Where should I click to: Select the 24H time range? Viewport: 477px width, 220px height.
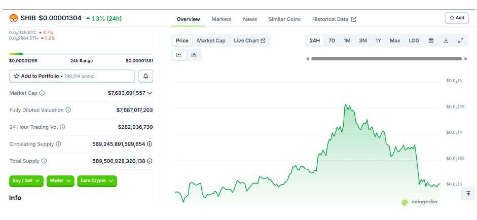click(315, 41)
